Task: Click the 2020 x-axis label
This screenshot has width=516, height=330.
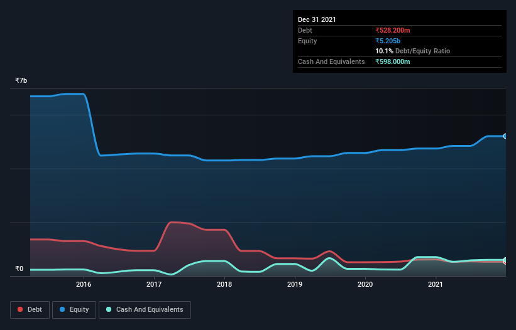Action: click(365, 284)
